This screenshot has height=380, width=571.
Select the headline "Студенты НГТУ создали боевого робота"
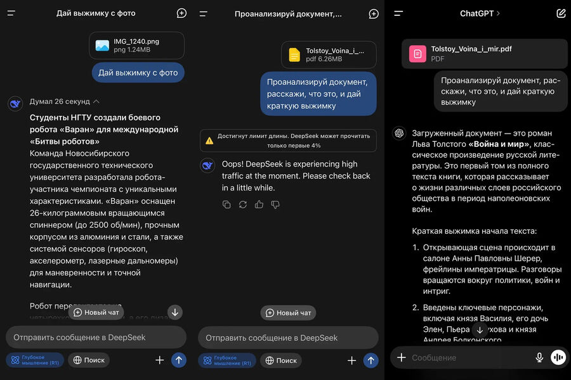point(104,129)
